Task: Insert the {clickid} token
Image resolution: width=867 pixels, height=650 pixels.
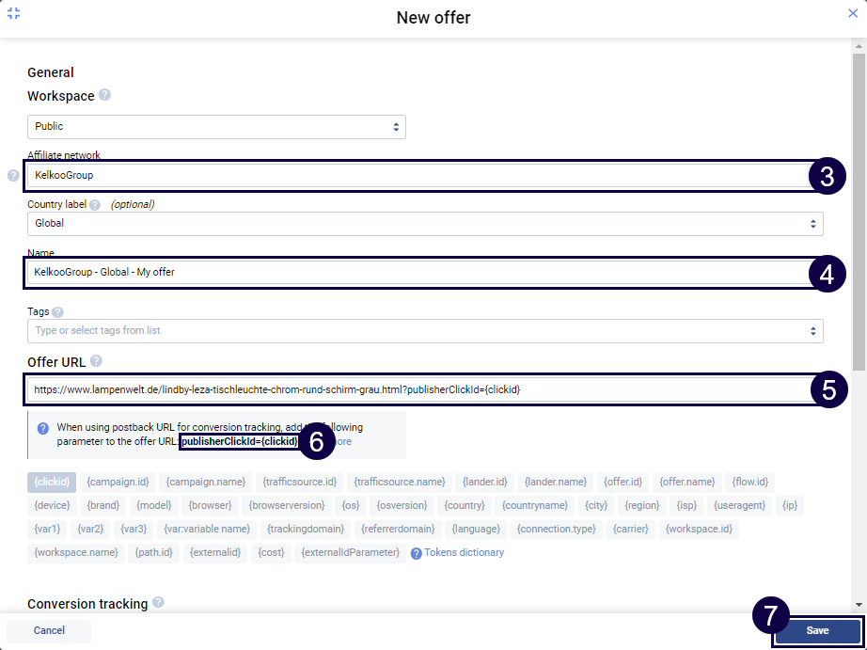Action: click(x=52, y=482)
